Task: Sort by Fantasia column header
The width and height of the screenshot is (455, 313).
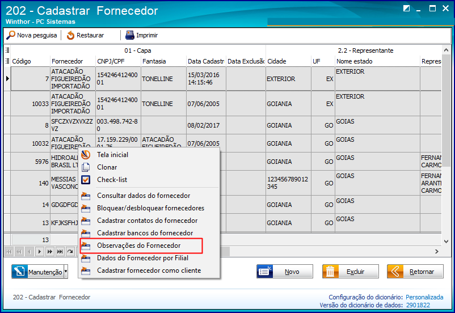Action: [163, 61]
